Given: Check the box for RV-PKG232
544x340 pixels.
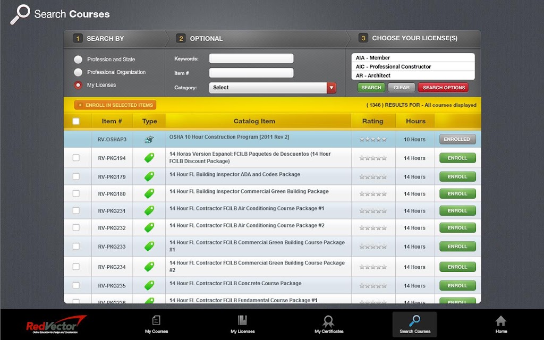Looking at the screenshot, I should click(76, 227).
